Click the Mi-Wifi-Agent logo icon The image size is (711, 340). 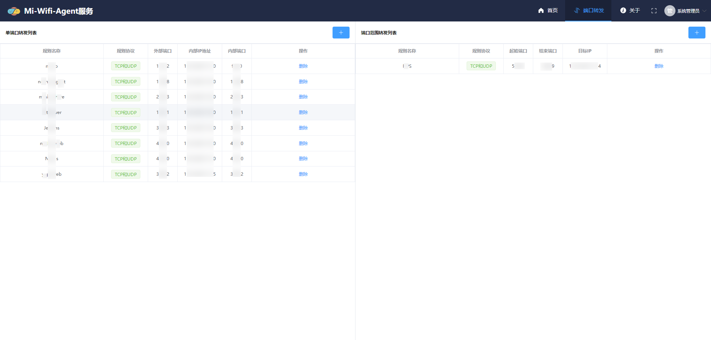pyautogui.click(x=14, y=11)
